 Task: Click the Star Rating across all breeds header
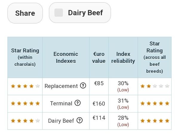tap(155, 57)
